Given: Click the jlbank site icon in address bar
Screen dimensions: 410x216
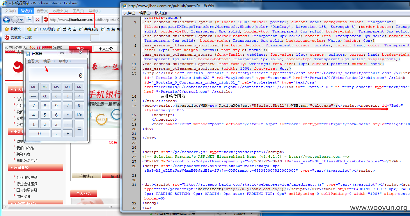Looking at the screenshot, I should point(46,19).
